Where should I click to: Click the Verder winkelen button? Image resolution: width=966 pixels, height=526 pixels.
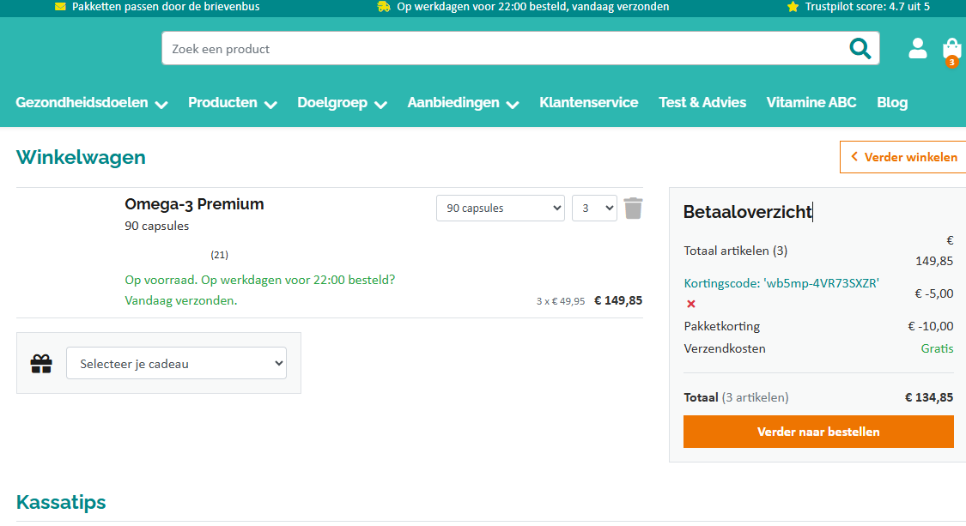point(903,157)
